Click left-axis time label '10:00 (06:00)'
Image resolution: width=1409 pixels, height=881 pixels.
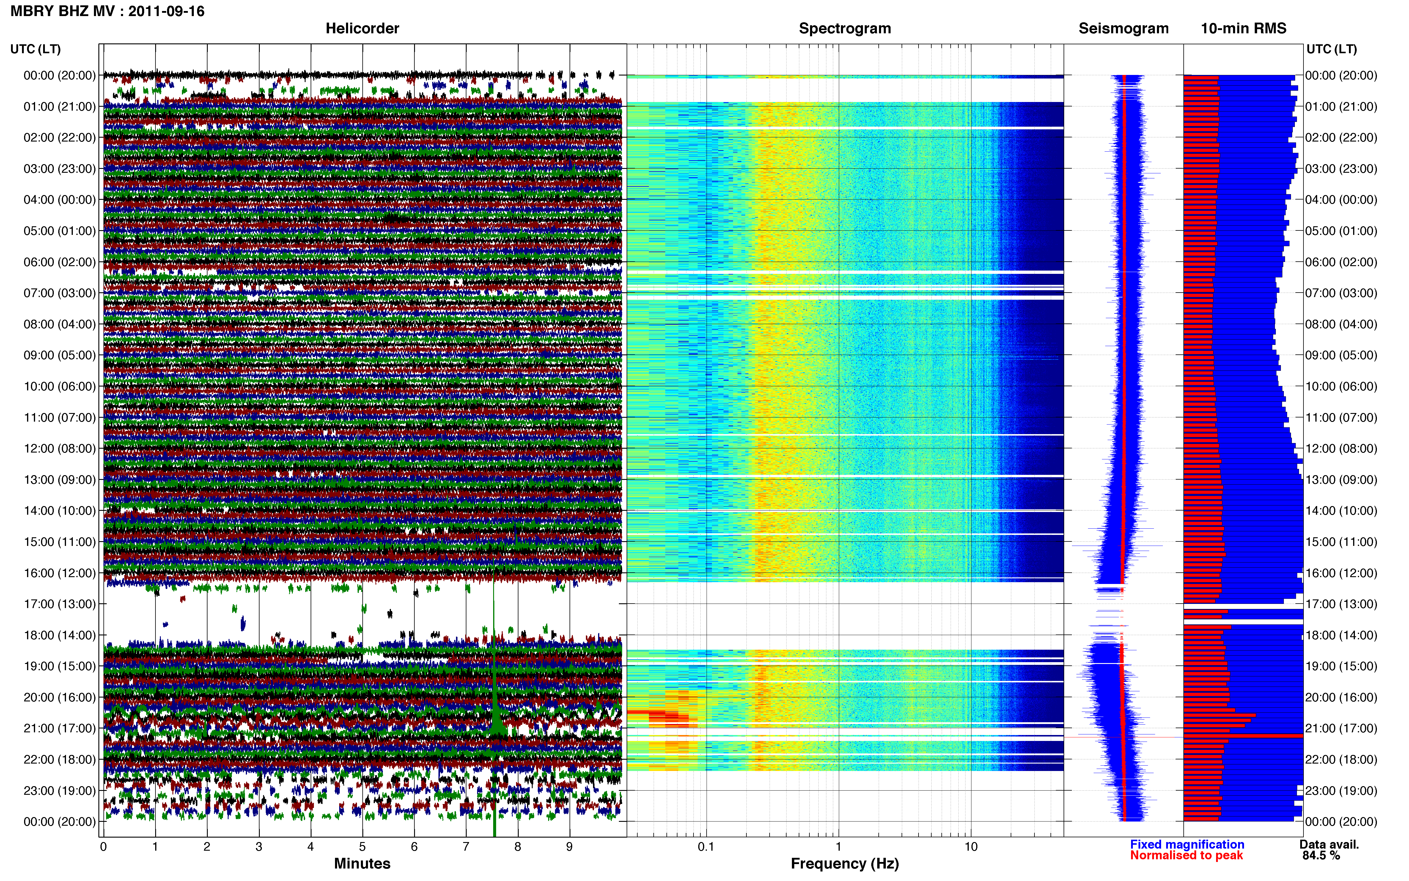point(59,386)
